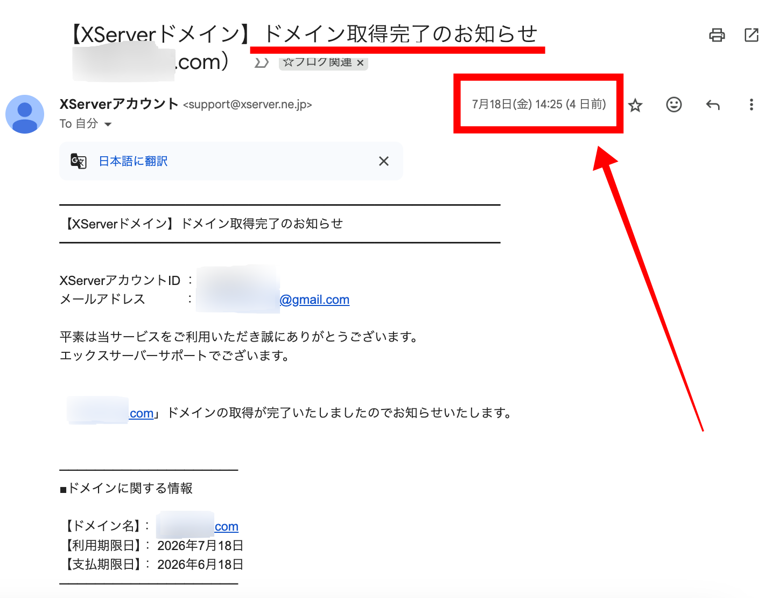The width and height of the screenshot is (772, 598).
Task: Click the ■ドメインに関する情報 heading
Action: (127, 488)
